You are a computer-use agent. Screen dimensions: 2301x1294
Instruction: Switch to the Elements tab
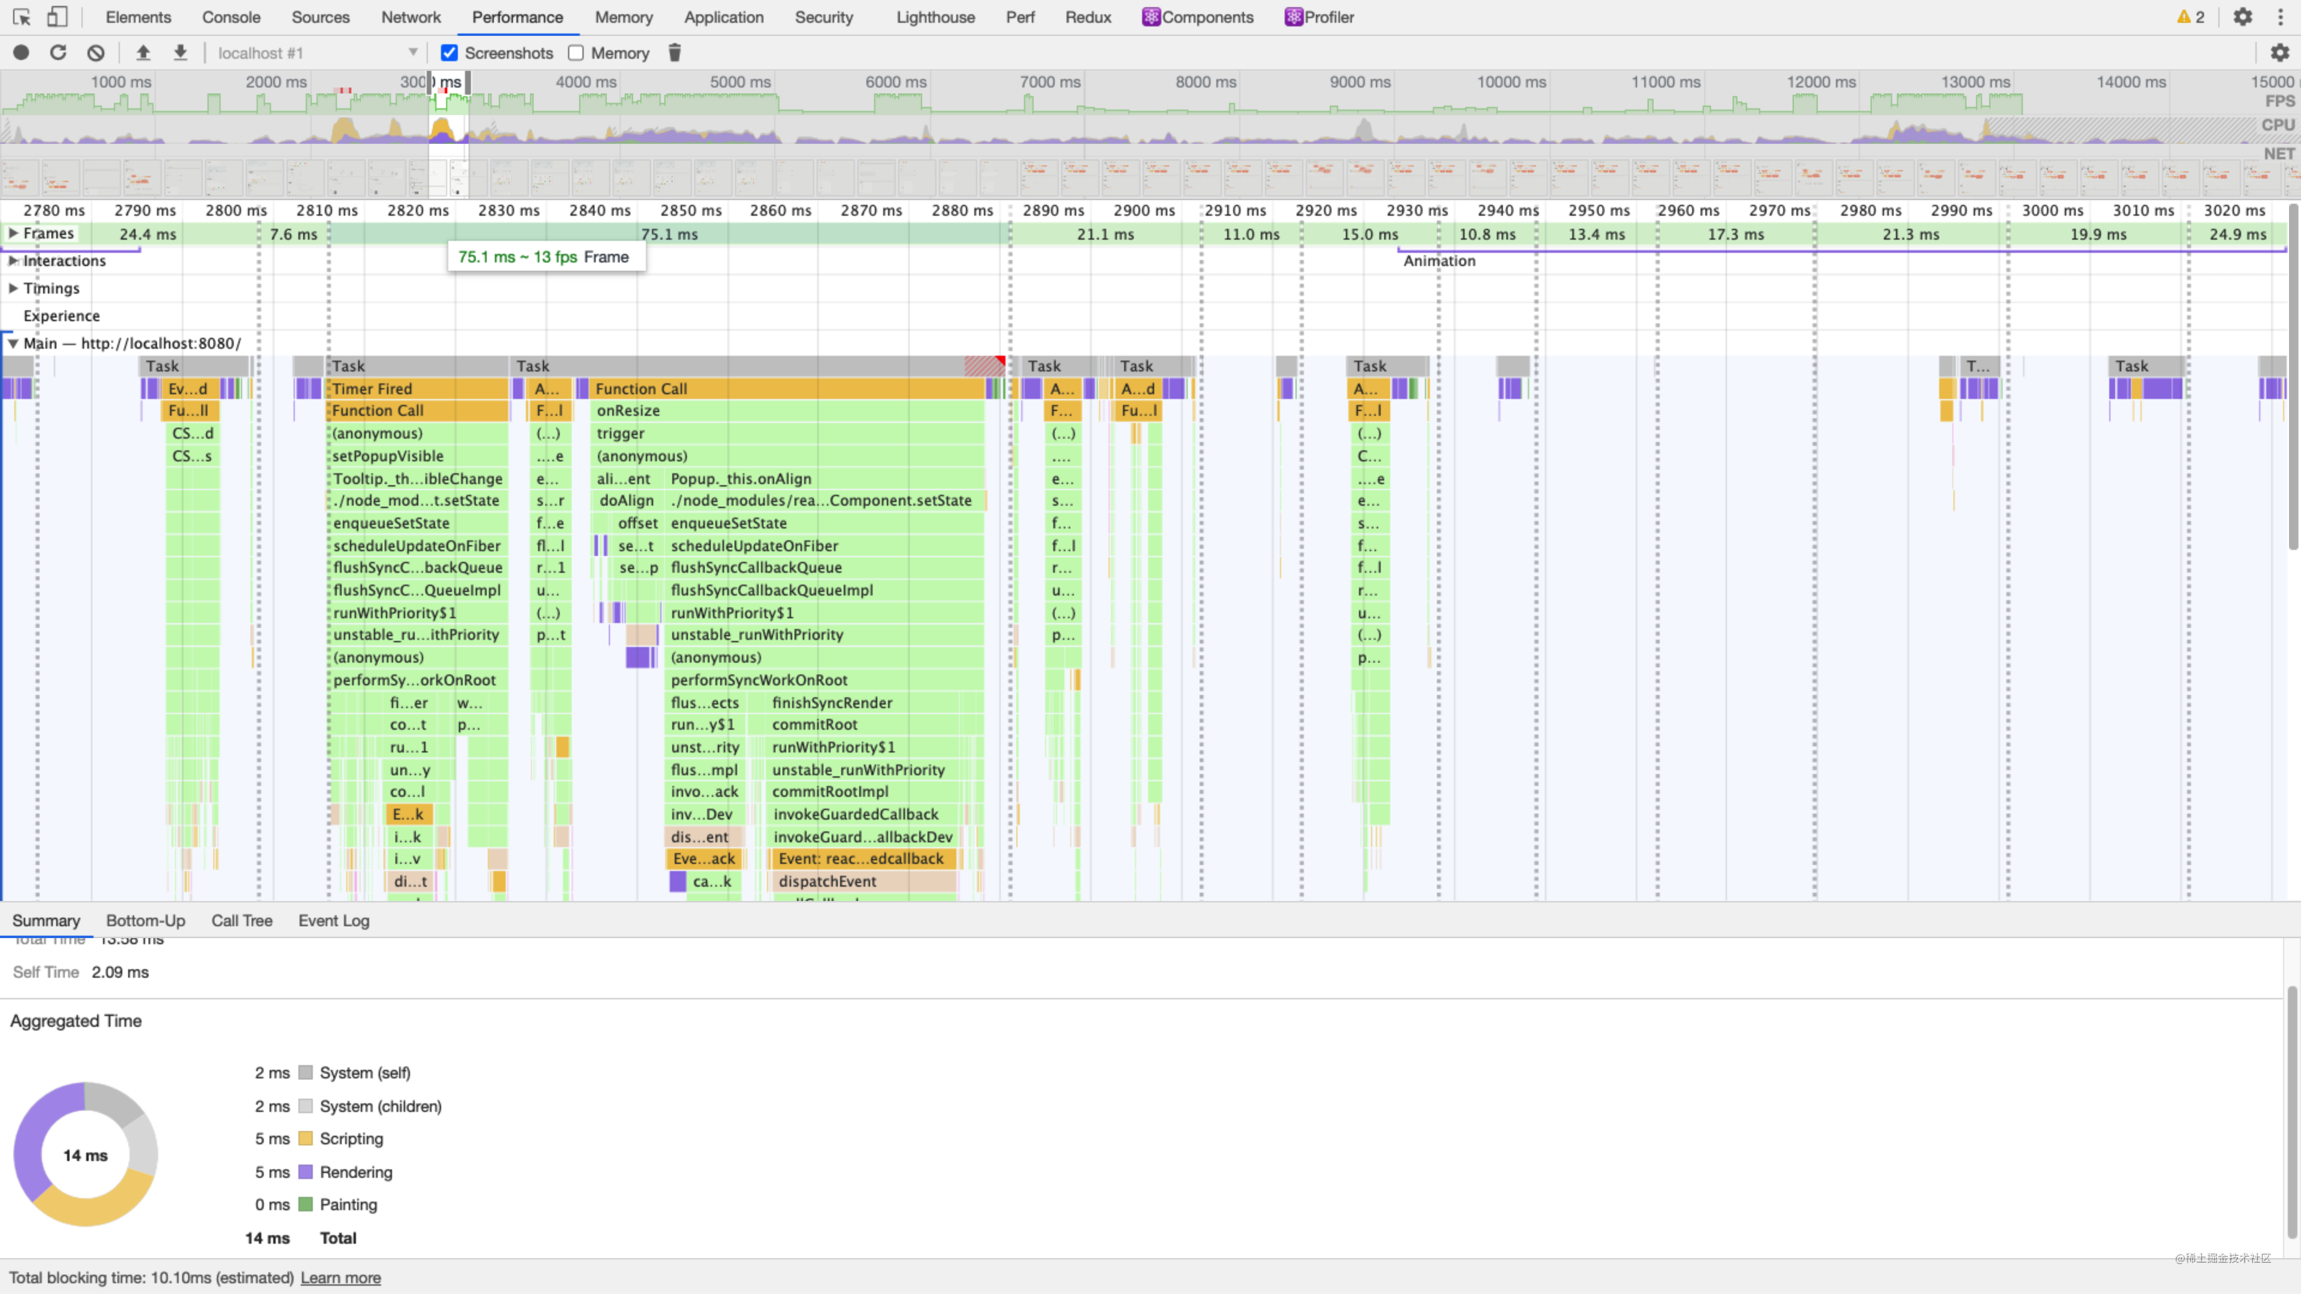pyautogui.click(x=138, y=17)
